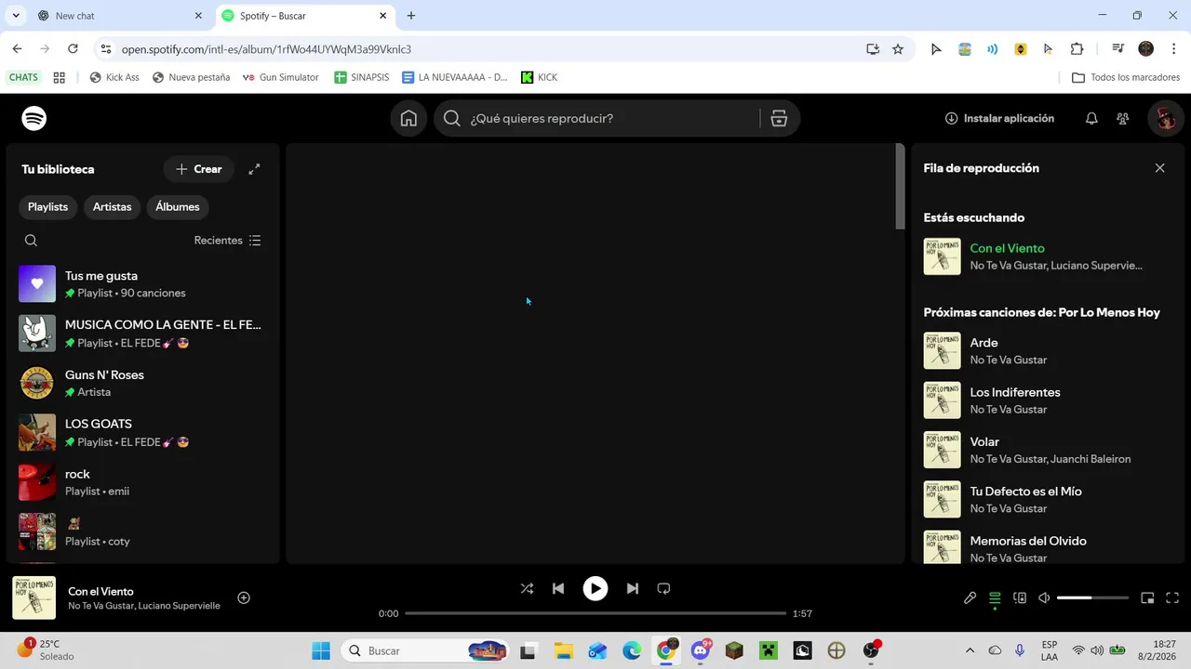Screen dimensions: 1191x669
Task: Select Los Indiferentes in the queue
Action: coord(1048,400)
